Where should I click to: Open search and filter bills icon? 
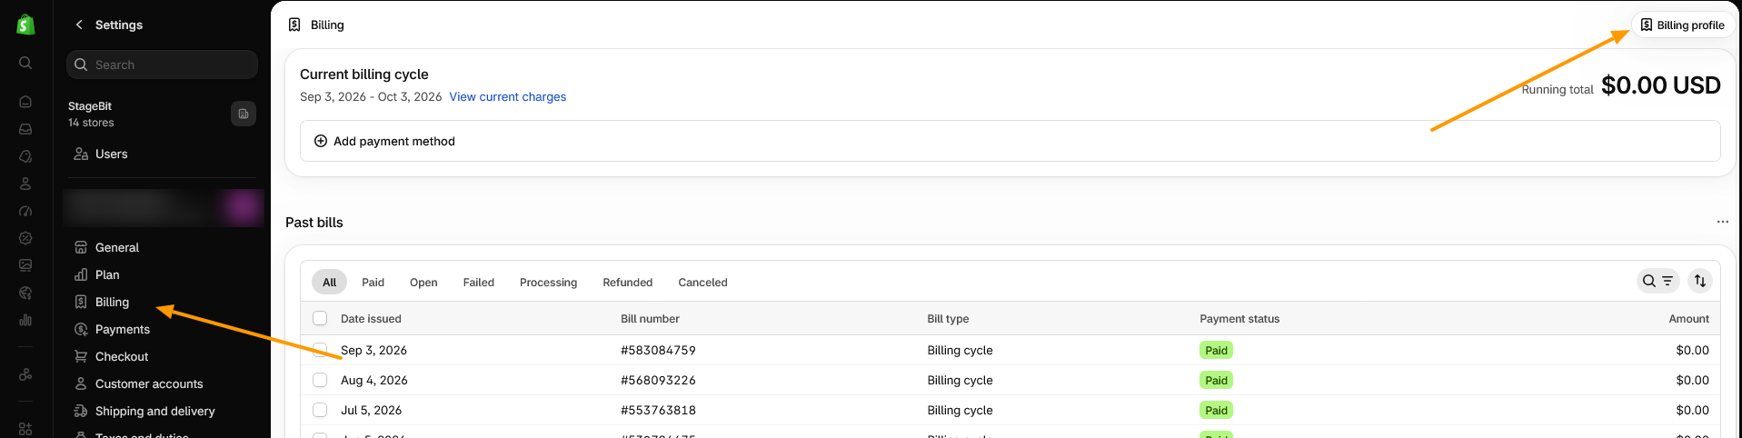[x=1658, y=281]
